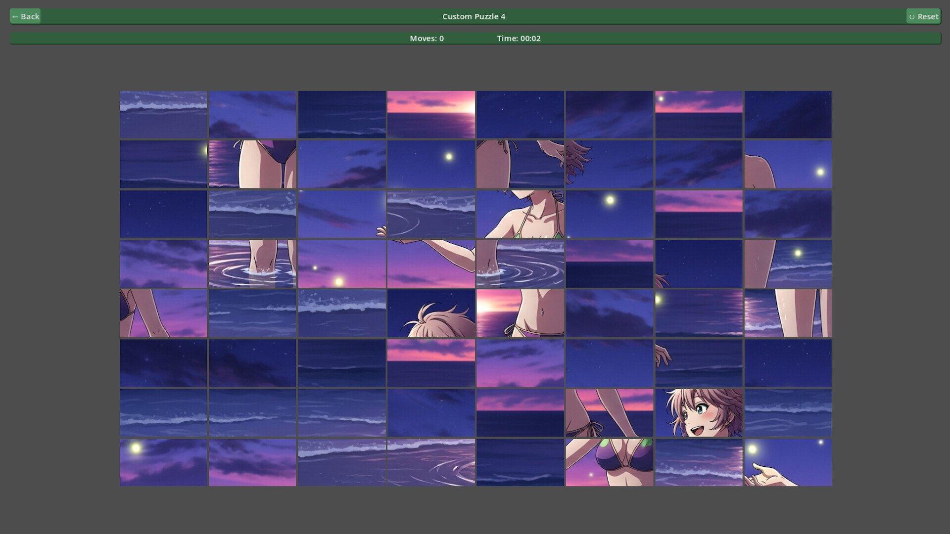Select the fluffy hair over sunset tile
Screen dimensions: 950x534
pyautogui.click(x=430, y=313)
